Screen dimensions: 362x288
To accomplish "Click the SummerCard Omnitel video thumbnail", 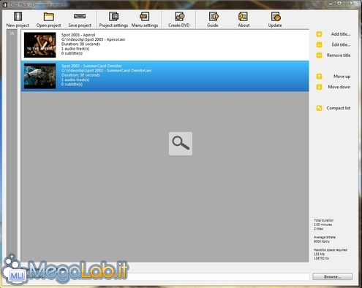I will (x=40, y=76).
